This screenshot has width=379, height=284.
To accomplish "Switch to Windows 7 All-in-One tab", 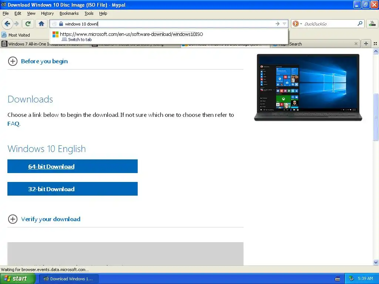I will pyautogui.click(x=45, y=44).
